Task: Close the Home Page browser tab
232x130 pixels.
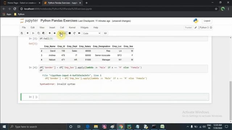Action: click(40, 3)
